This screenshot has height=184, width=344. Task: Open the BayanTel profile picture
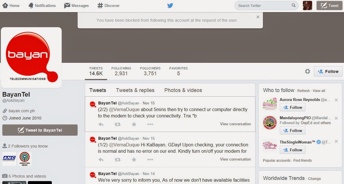pyautogui.click(x=31, y=58)
